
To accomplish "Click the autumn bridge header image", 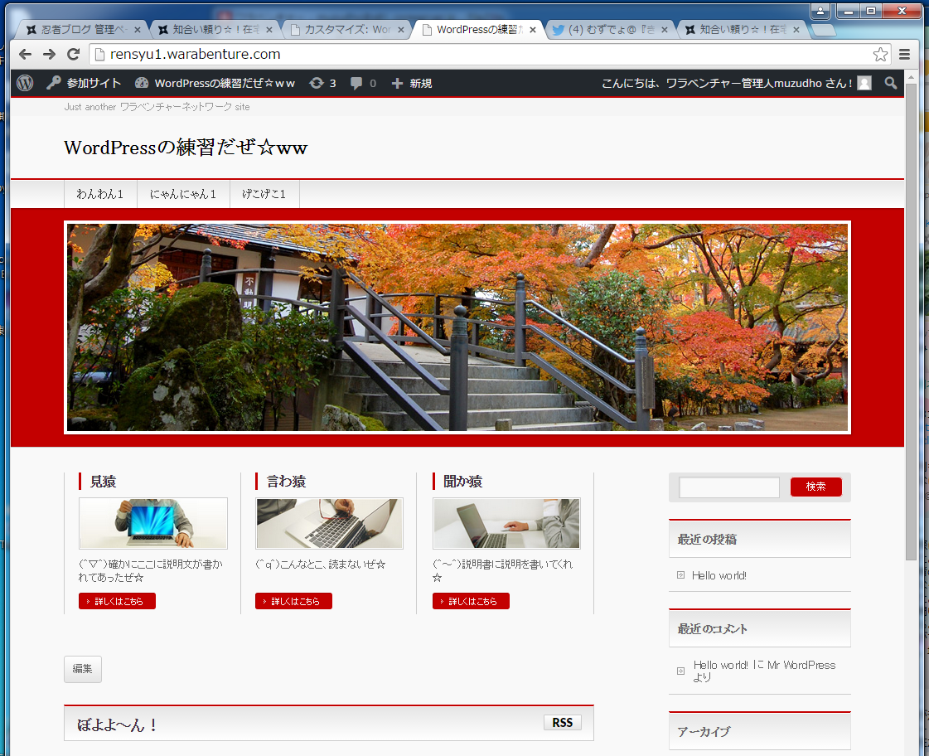I will pyautogui.click(x=457, y=327).
